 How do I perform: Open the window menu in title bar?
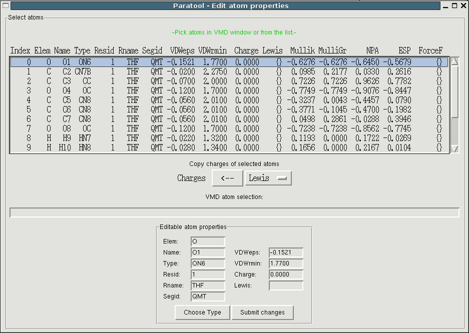pyautogui.click(x=6, y=5)
